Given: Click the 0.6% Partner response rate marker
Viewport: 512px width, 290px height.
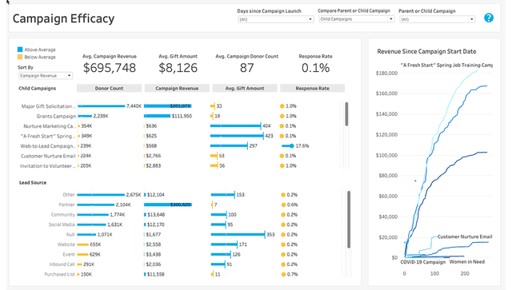Looking at the screenshot, I should click(x=284, y=205).
